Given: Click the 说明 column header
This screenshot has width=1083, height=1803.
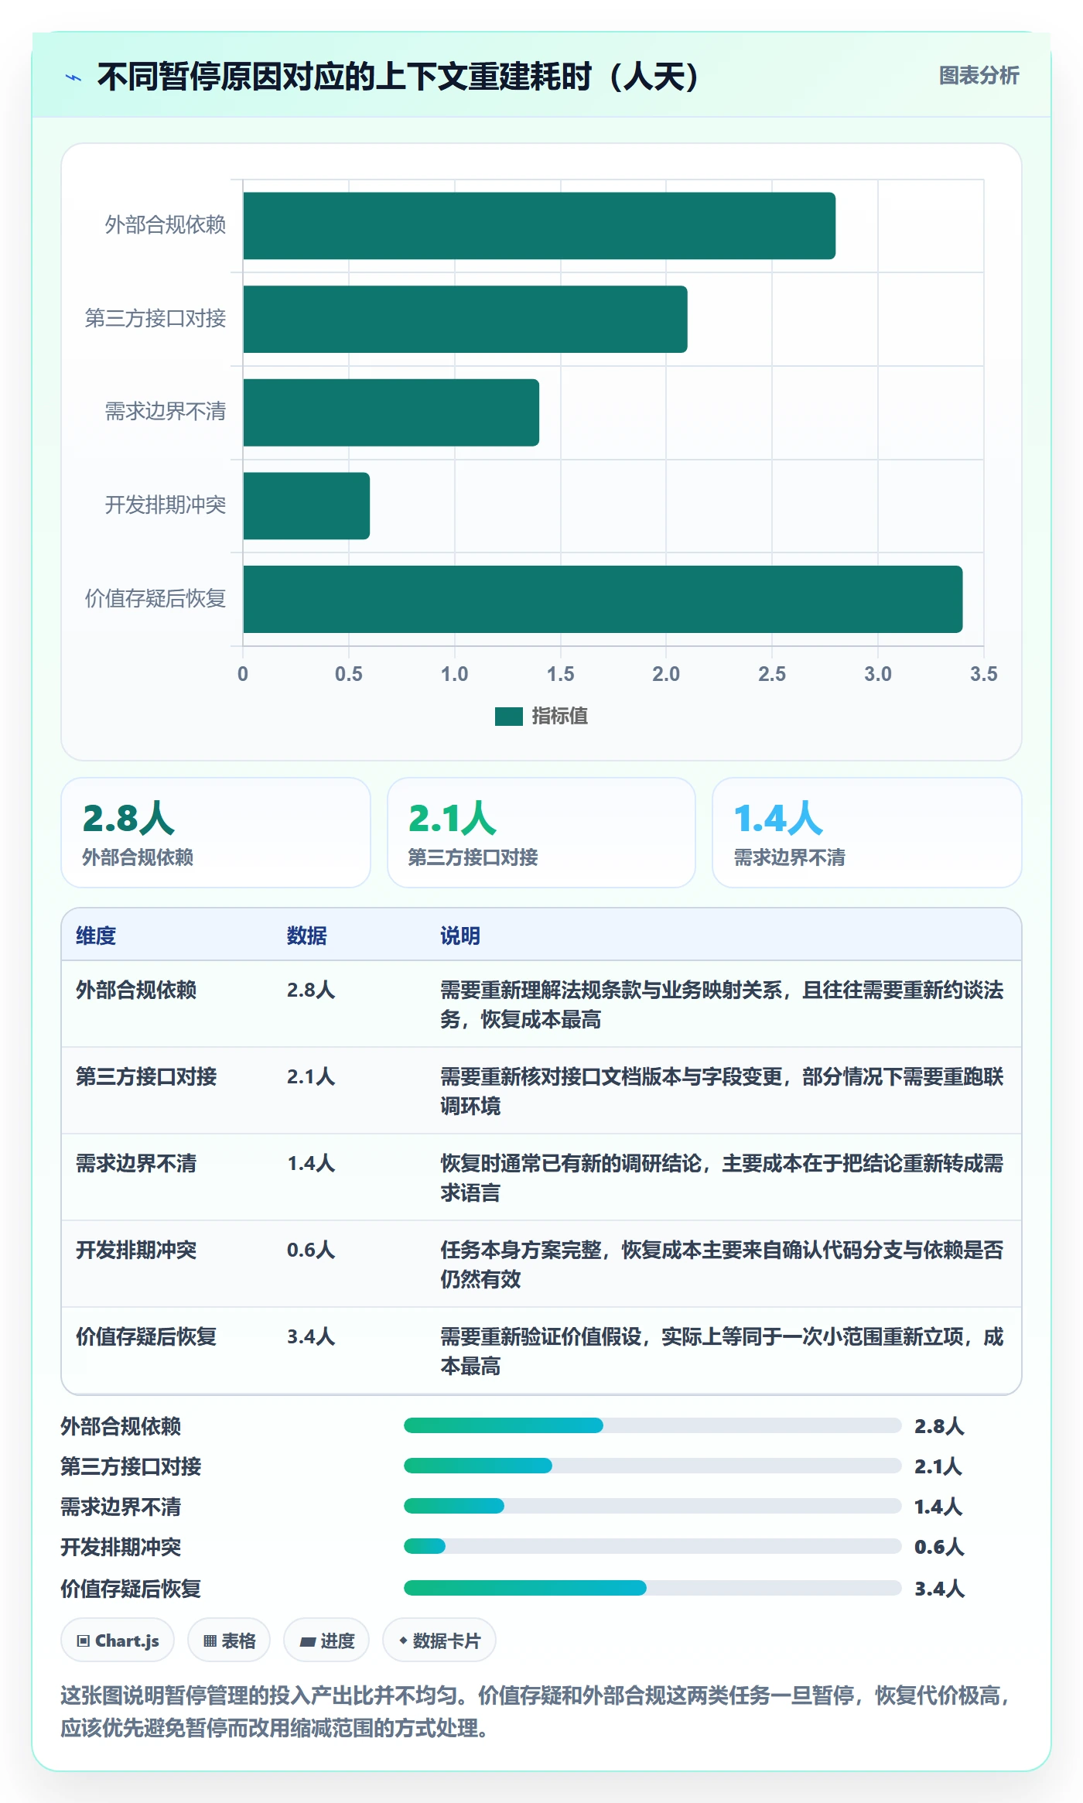Looking at the screenshot, I should pyautogui.click(x=460, y=936).
